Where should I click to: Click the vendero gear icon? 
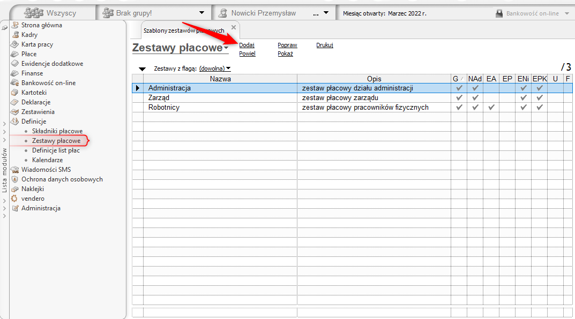(14, 199)
